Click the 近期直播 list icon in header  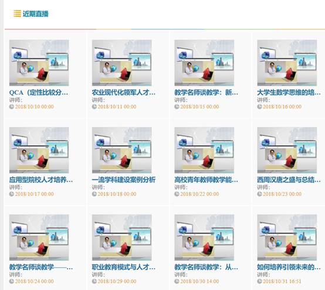pos(17,14)
